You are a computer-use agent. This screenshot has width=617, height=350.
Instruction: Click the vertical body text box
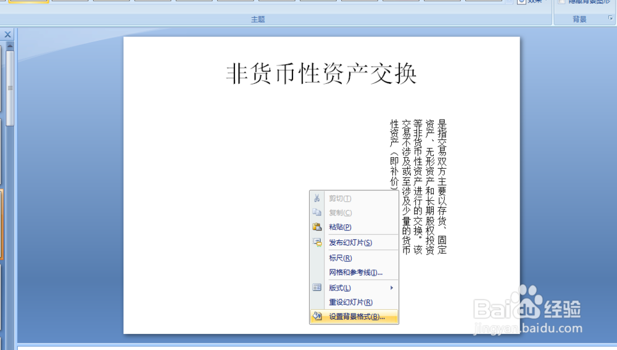[418, 187]
